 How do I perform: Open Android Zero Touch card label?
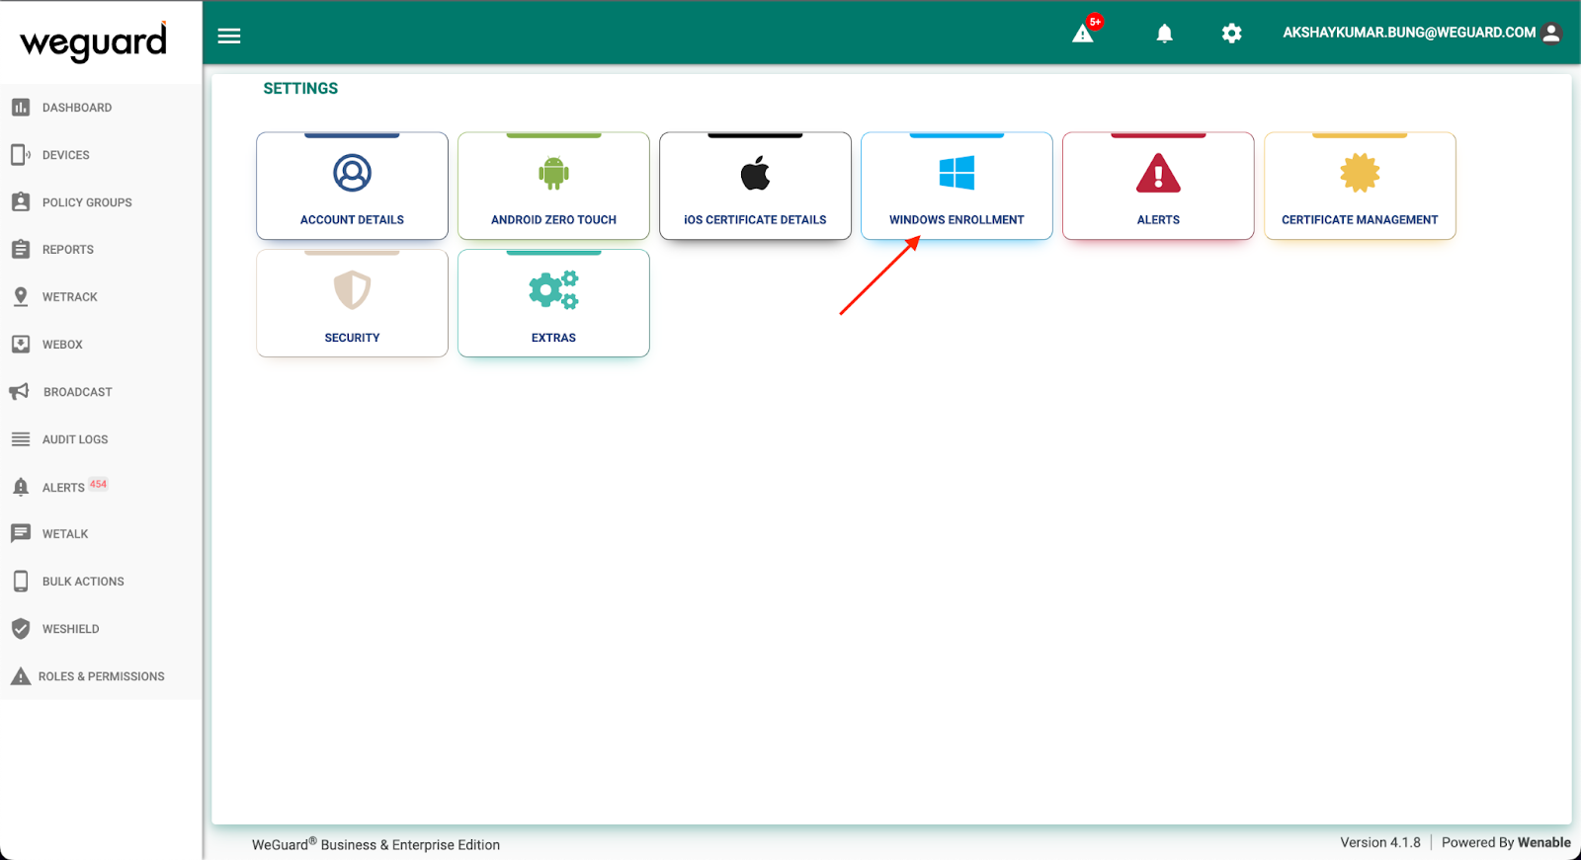553,220
